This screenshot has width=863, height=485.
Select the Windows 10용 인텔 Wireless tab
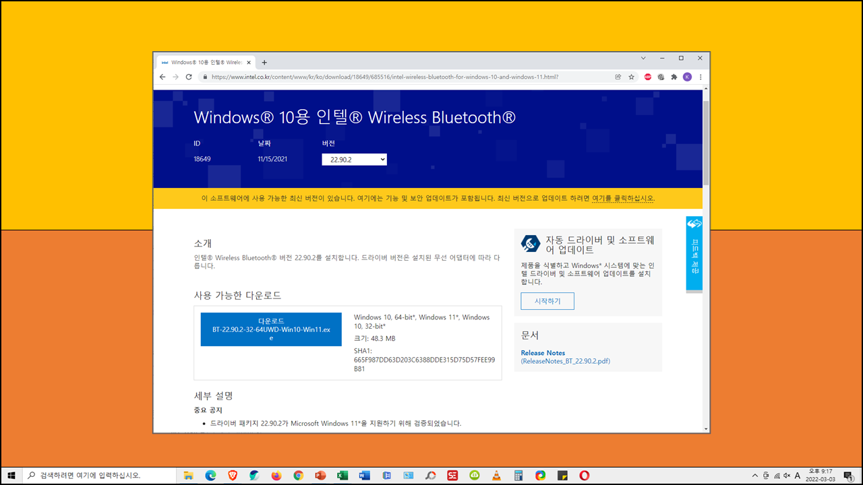(205, 62)
